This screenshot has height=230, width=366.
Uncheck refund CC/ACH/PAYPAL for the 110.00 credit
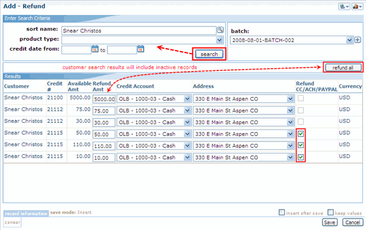pyautogui.click(x=301, y=145)
